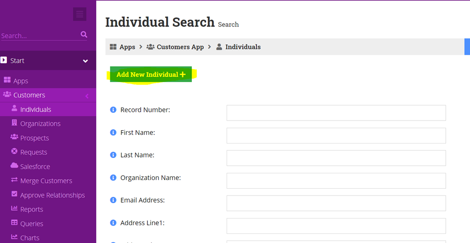Click info icon beside Last Name
The height and width of the screenshot is (243, 470).
pyautogui.click(x=113, y=155)
